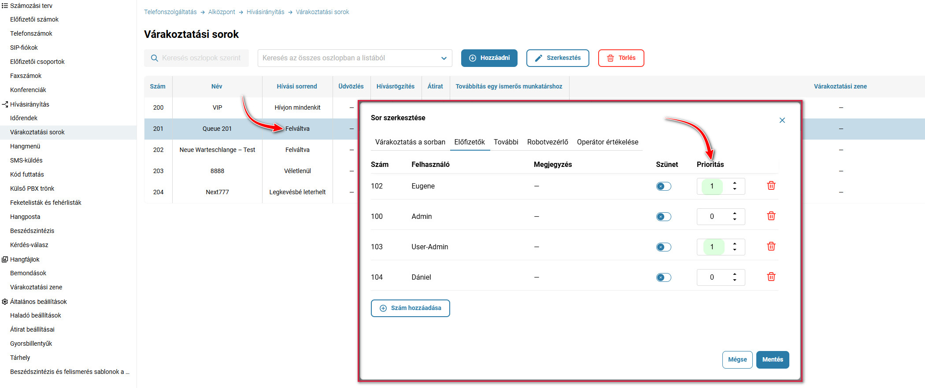925x388 pixels.
Task: Click the Hozzáadni button
Action: coord(489,58)
